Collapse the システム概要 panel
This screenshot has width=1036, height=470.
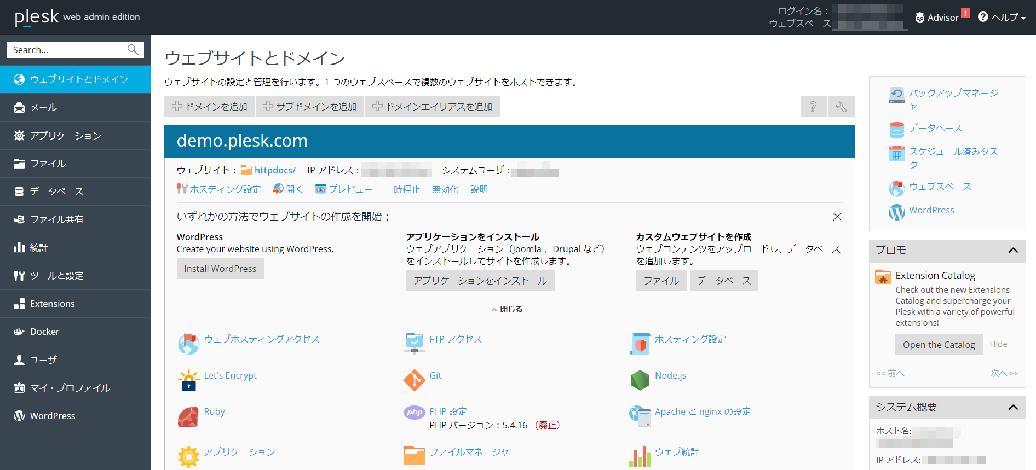click(x=1013, y=407)
